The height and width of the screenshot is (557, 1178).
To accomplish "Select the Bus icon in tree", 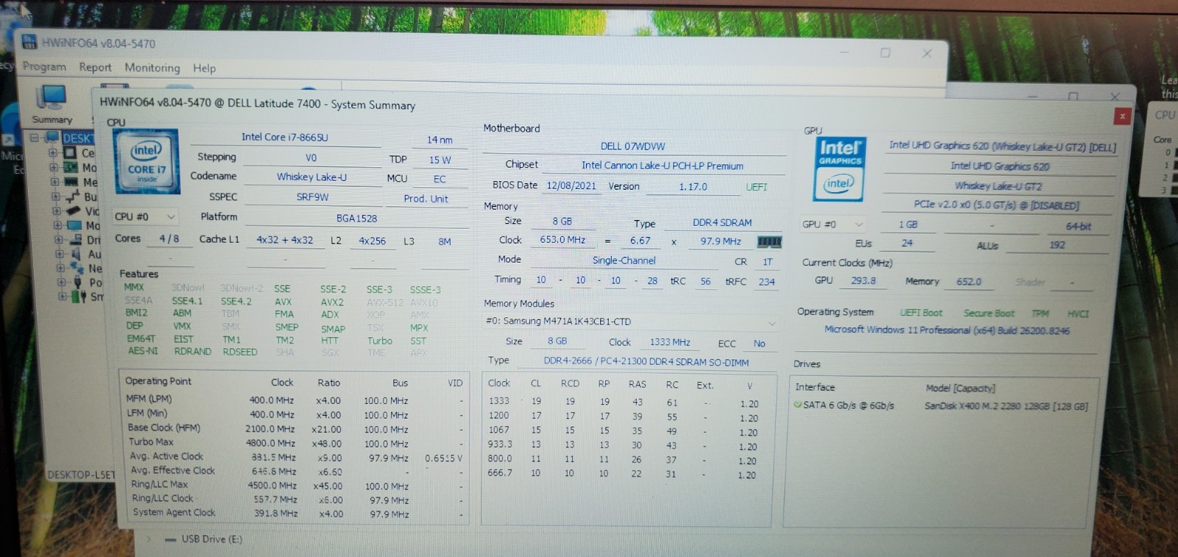I will [x=73, y=196].
